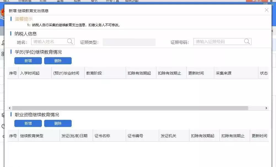
Task: Open the 插入 menu tab
Action: pos(7,1)
